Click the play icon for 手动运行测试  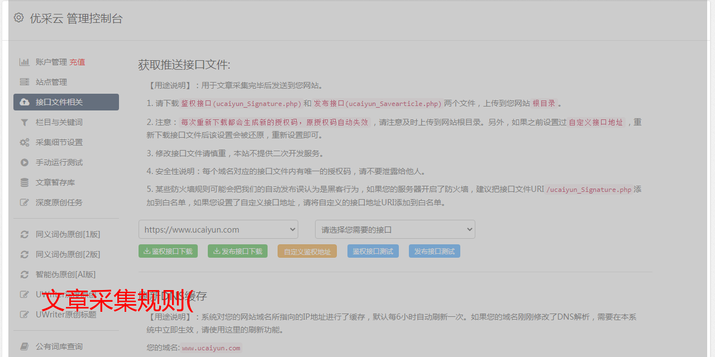pos(25,162)
